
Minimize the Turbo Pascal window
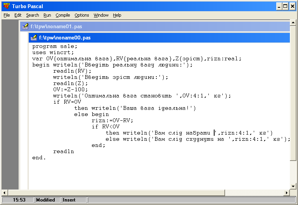click(279, 7)
